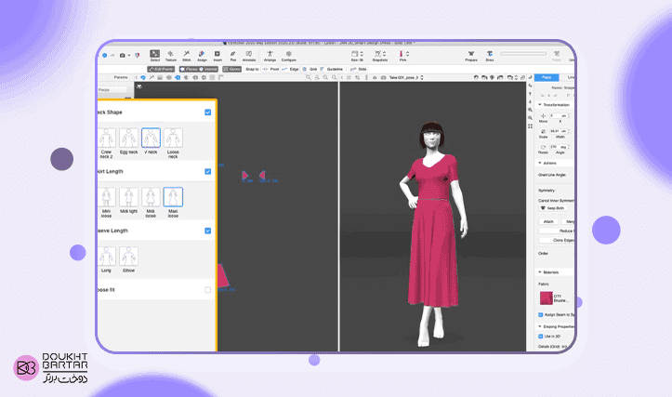Activate the Pen tool

coord(232,54)
